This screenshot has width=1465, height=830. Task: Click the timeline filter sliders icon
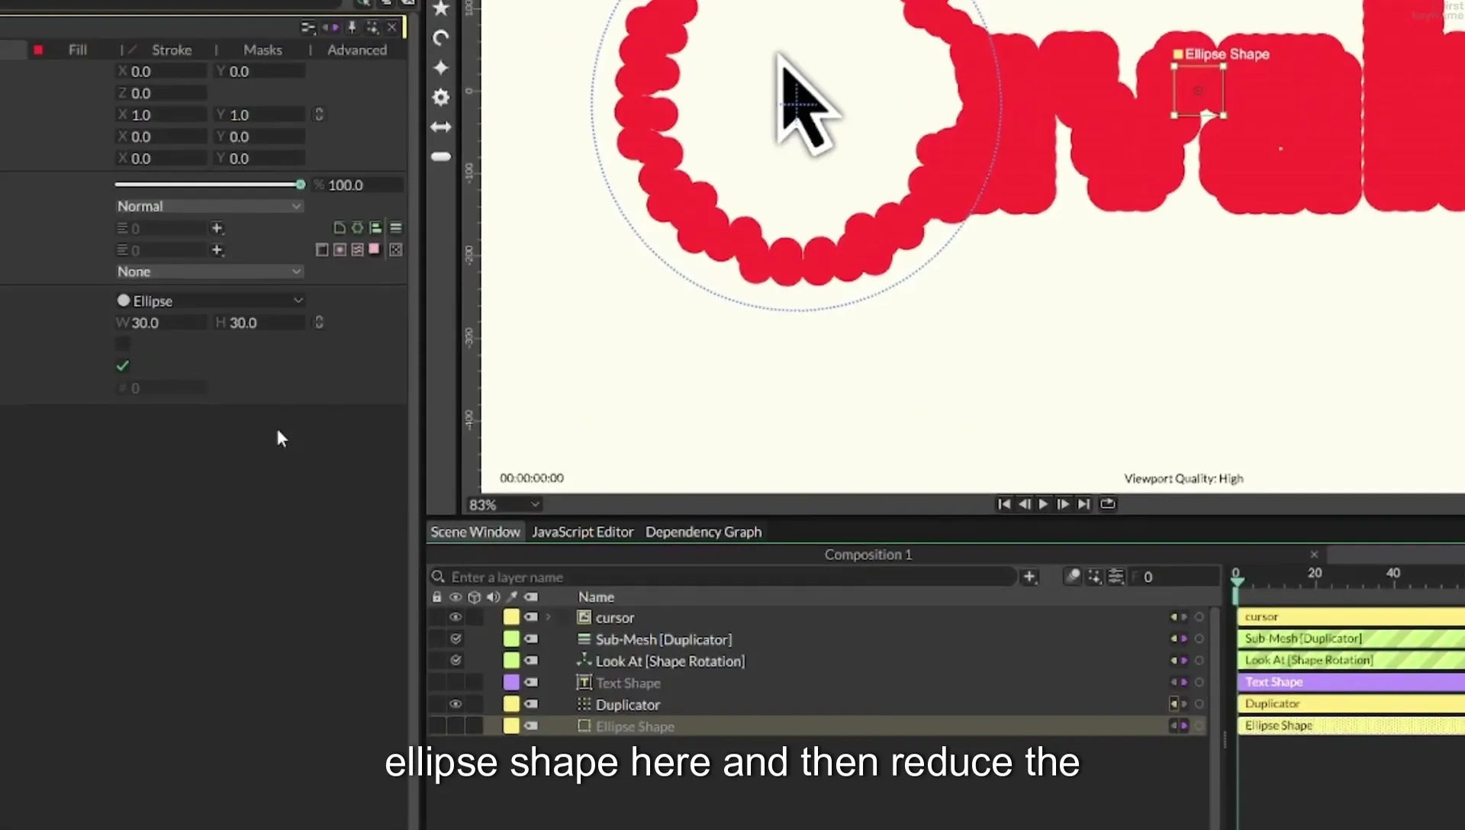[1116, 577]
